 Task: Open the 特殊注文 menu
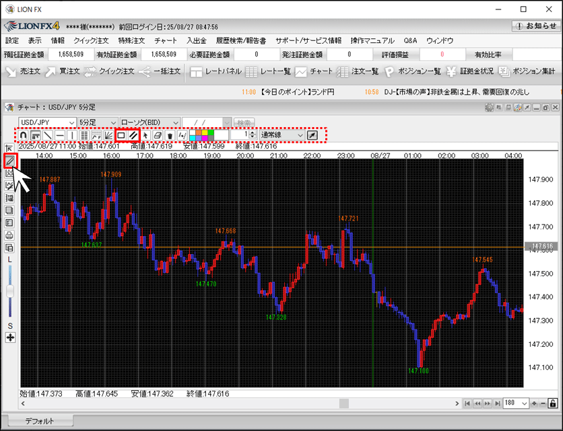131,40
